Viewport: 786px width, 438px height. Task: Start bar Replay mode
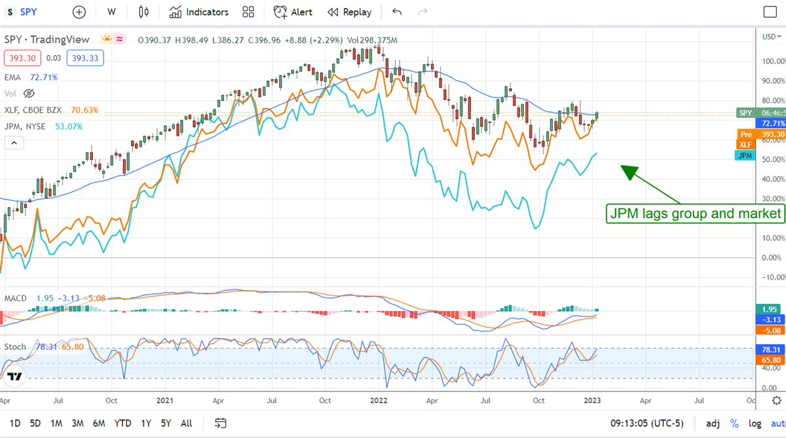click(349, 12)
